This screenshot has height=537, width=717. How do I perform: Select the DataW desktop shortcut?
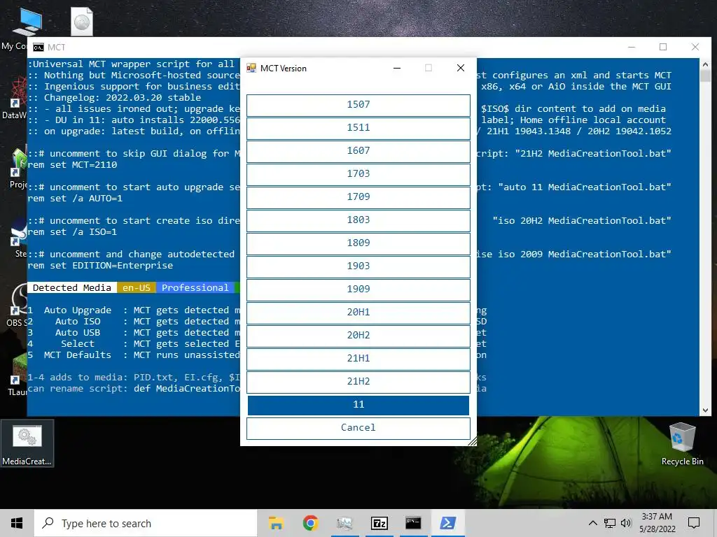pos(15,99)
